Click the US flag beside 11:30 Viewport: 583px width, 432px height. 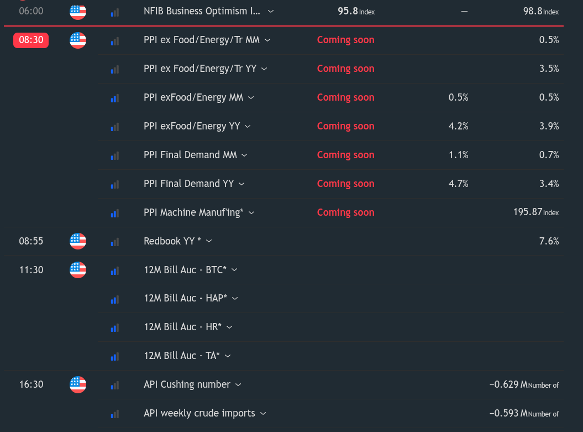coord(78,270)
